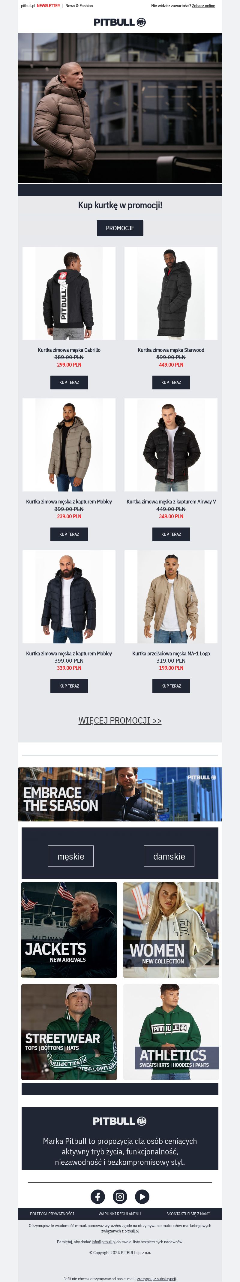The width and height of the screenshot is (240, 1282).
Task: Open the Zobacz online link
Action: click(204, 6)
